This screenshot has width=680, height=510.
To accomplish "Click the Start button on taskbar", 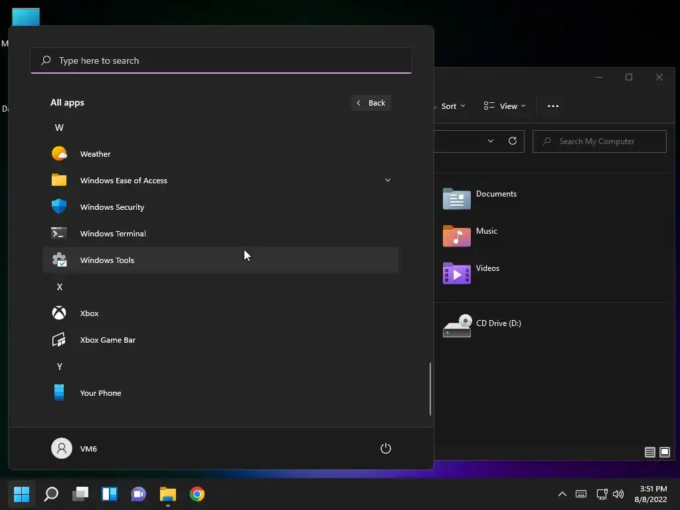I will 21,494.
